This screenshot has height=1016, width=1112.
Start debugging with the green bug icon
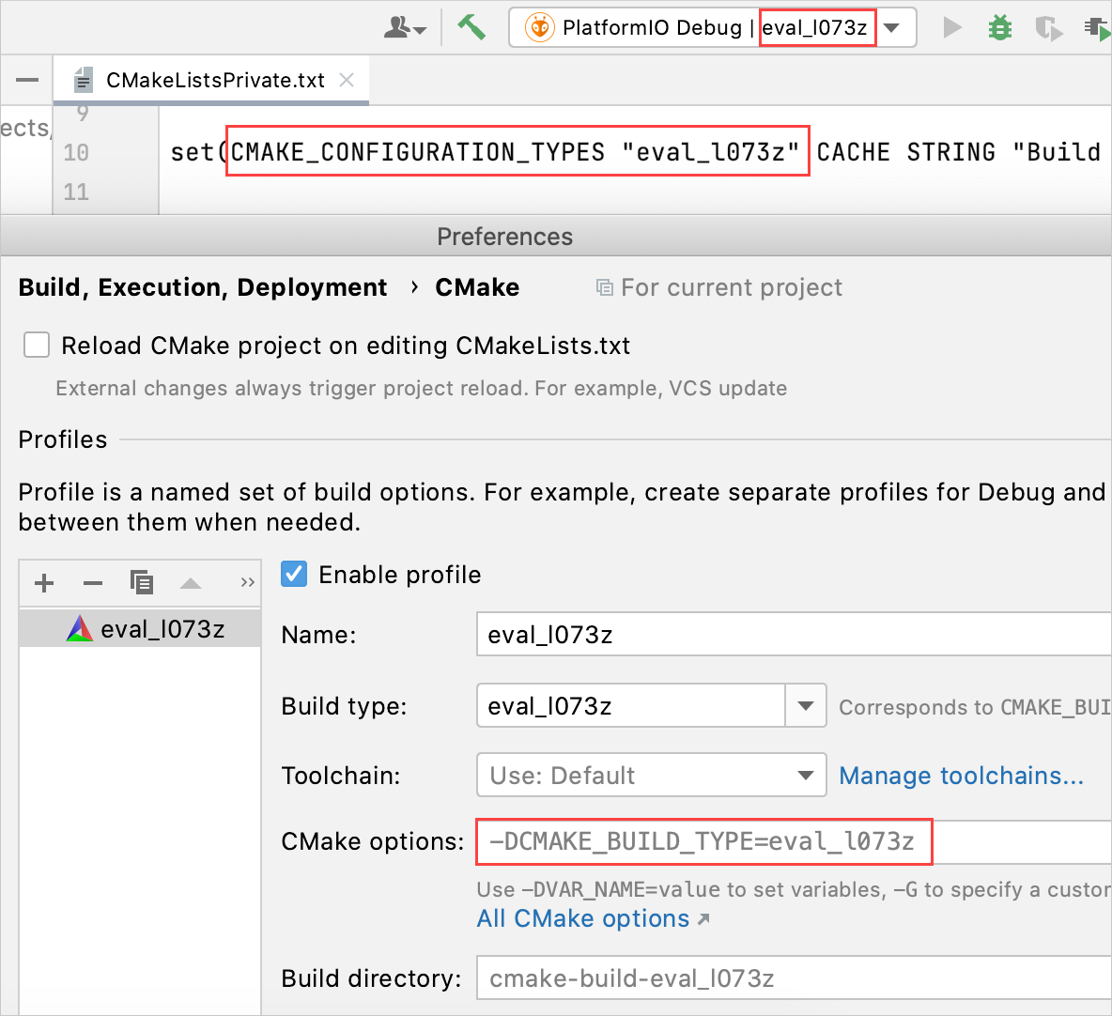(x=1000, y=27)
